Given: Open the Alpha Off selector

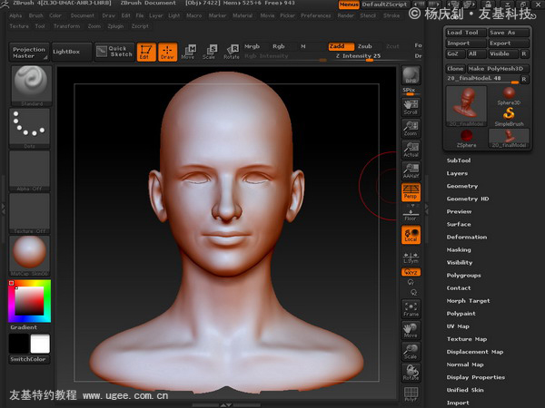Looking at the screenshot, I should [30, 171].
